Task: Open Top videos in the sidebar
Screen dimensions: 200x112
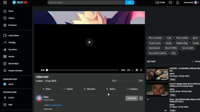Action: [10, 49]
